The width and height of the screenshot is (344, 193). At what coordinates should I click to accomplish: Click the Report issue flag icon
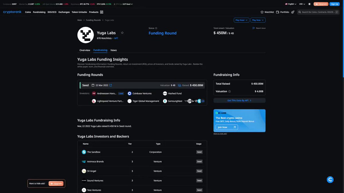click(254, 28)
